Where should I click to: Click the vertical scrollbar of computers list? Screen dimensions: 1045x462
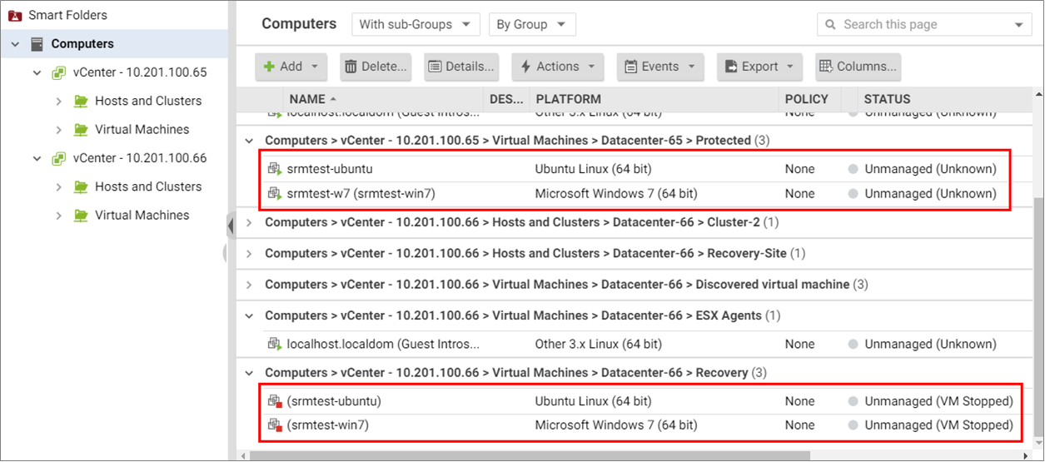[1038, 316]
